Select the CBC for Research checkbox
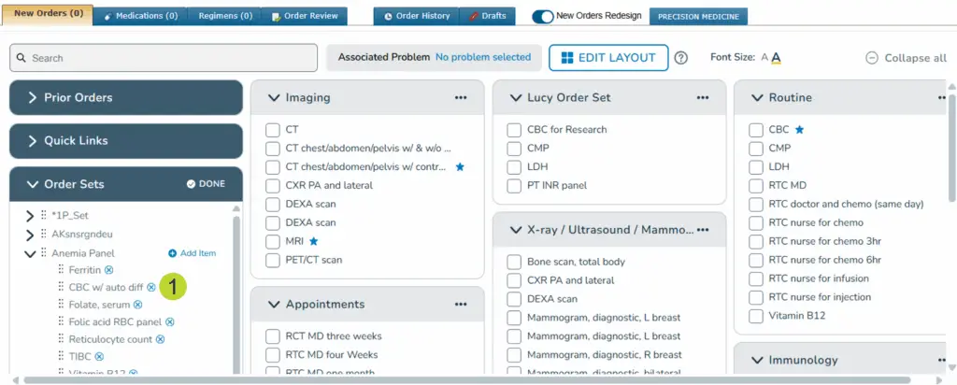Screen dimensions: 957x385 point(514,130)
